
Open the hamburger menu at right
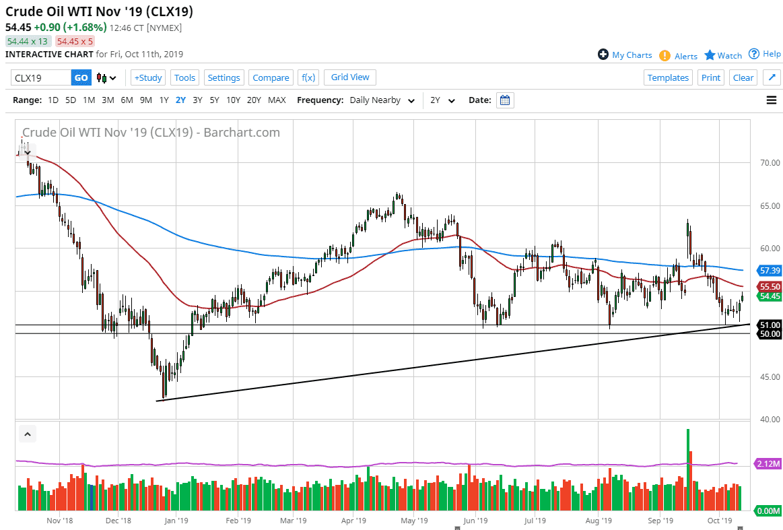(x=772, y=100)
